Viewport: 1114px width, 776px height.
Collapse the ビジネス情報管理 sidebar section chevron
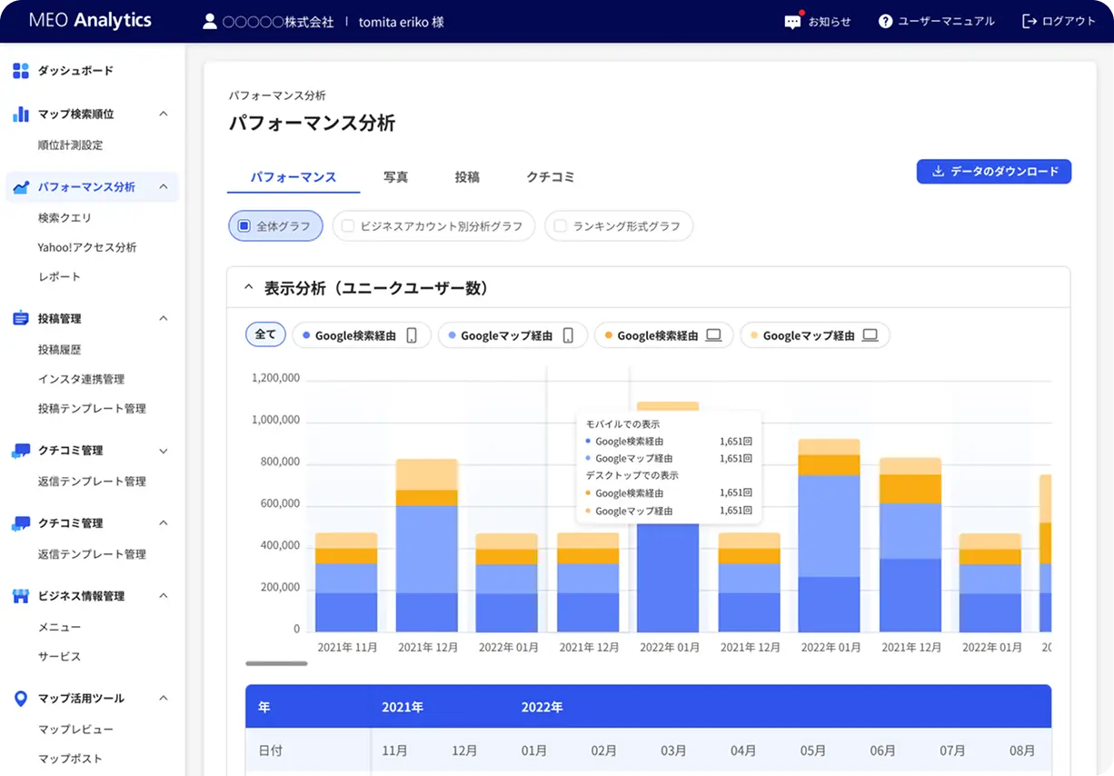(164, 596)
